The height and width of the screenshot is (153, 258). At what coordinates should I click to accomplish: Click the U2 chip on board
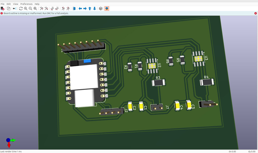coord(152,66)
